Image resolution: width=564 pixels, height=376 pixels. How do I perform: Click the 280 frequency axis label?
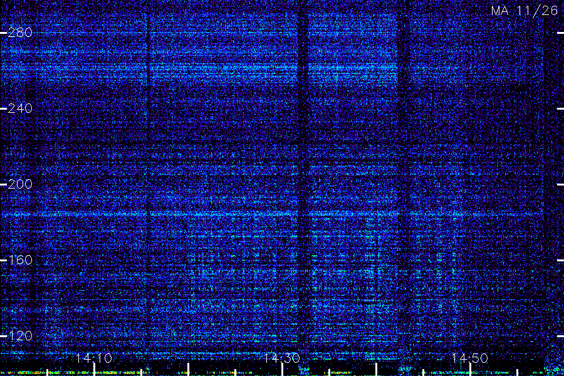(20, 33)
